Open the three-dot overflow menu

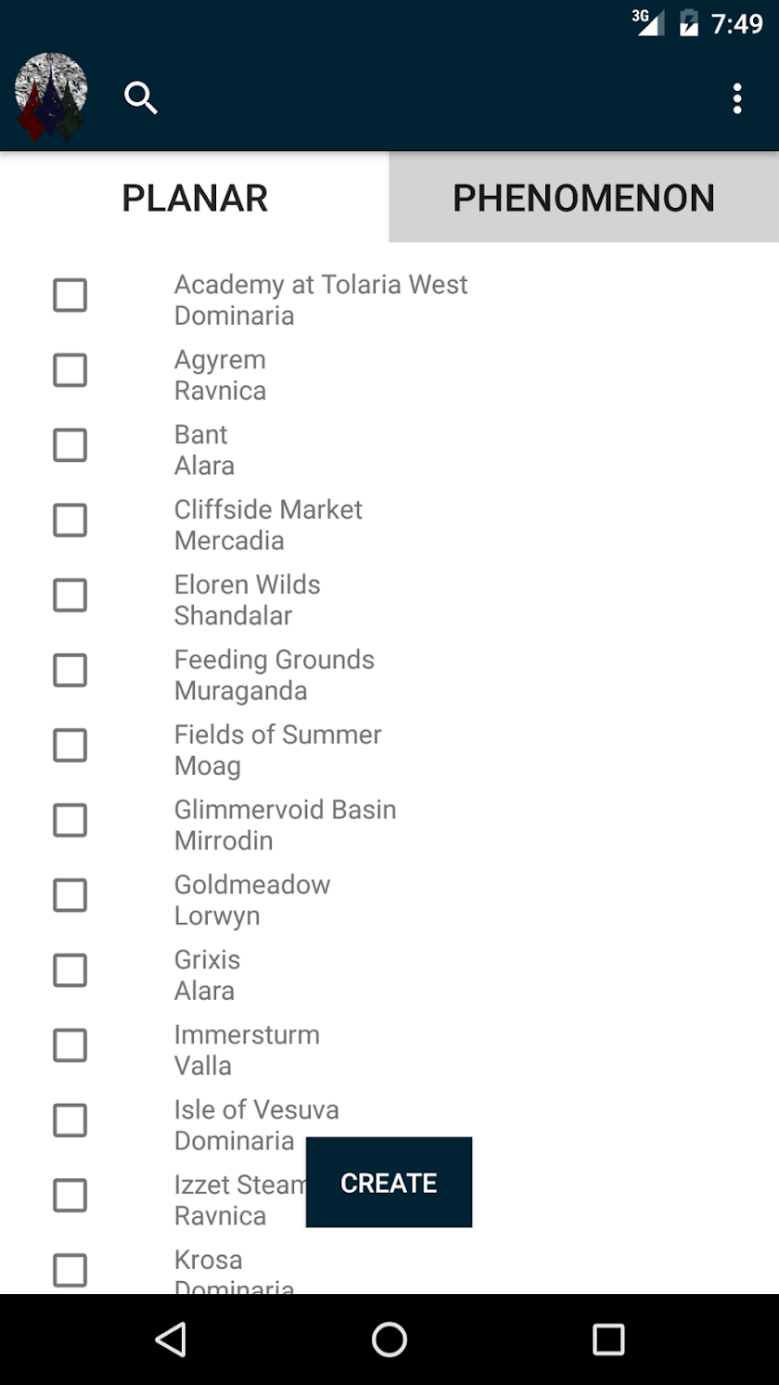click(x=737, y=98)
